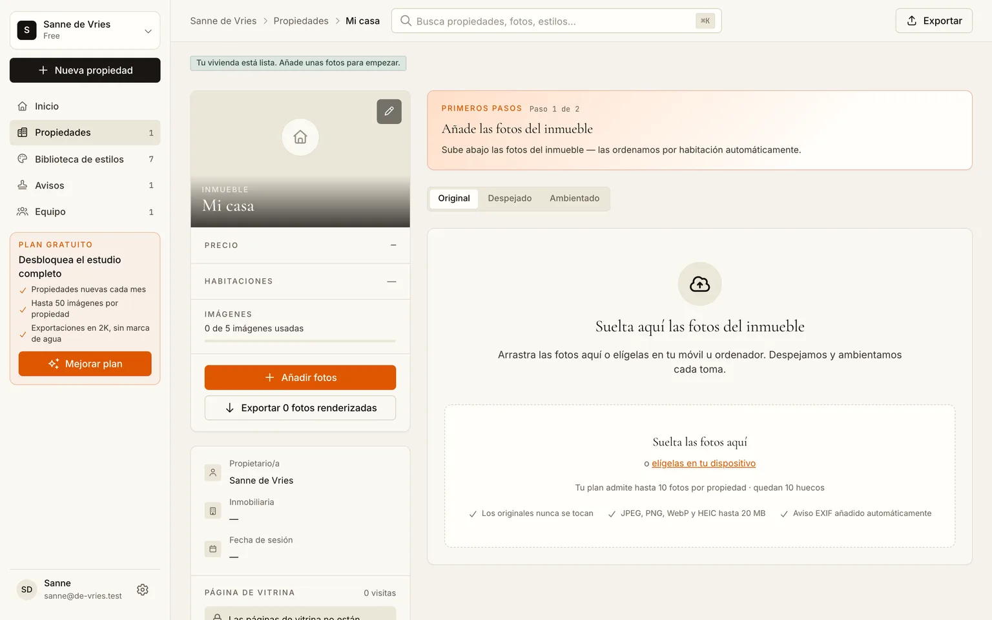This screenshot has width=992, height=620.
Task: Click the sanne@de-vries.test email
Action: click(83, 596)
